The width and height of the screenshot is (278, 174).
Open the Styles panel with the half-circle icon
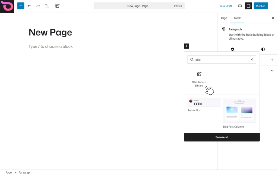coord(263,49)
